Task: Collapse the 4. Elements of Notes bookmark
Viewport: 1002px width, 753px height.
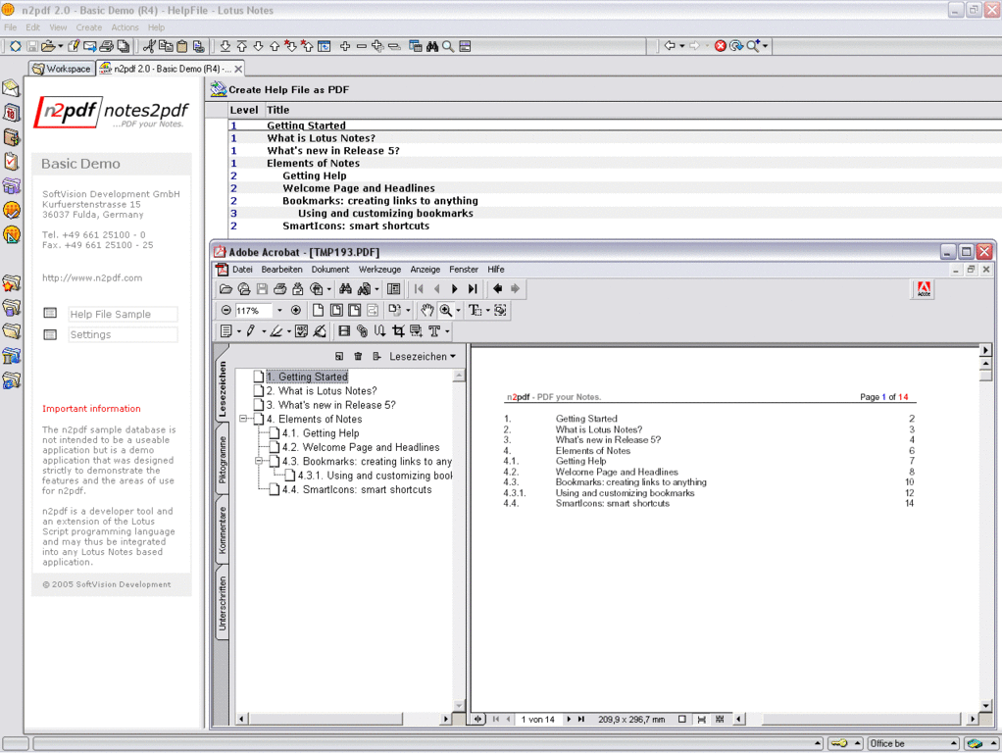Action: coord(243,420)
